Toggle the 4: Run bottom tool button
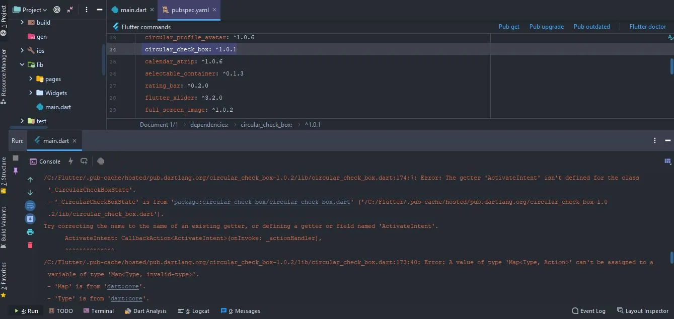This screenshot has height=319, width=674. [x=26, y=311]
